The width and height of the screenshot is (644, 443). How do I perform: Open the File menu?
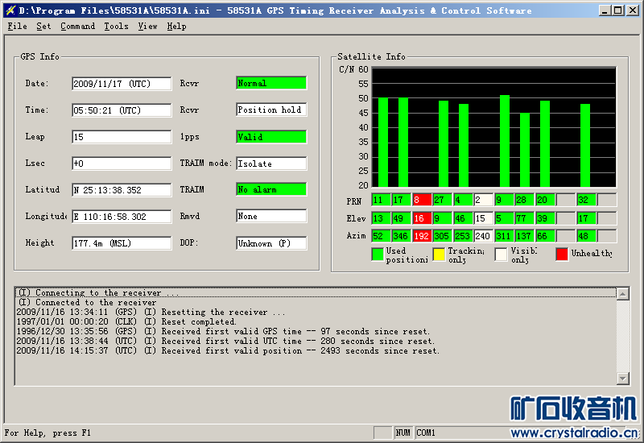coord(17,27)
